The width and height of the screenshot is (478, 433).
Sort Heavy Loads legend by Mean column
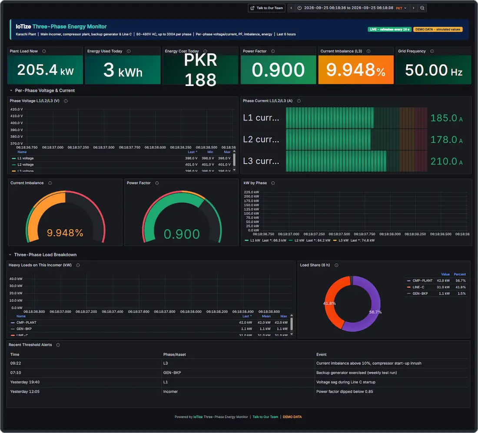266,316
